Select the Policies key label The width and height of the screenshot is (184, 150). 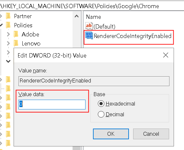pyautogui.click(x=23, y=25)
